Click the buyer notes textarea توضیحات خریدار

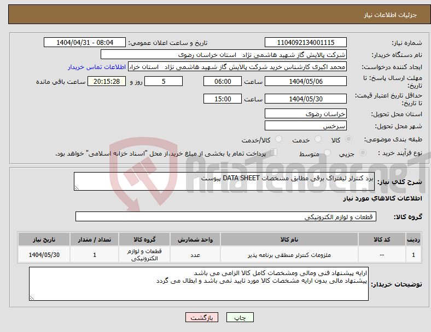click(199, 284)
